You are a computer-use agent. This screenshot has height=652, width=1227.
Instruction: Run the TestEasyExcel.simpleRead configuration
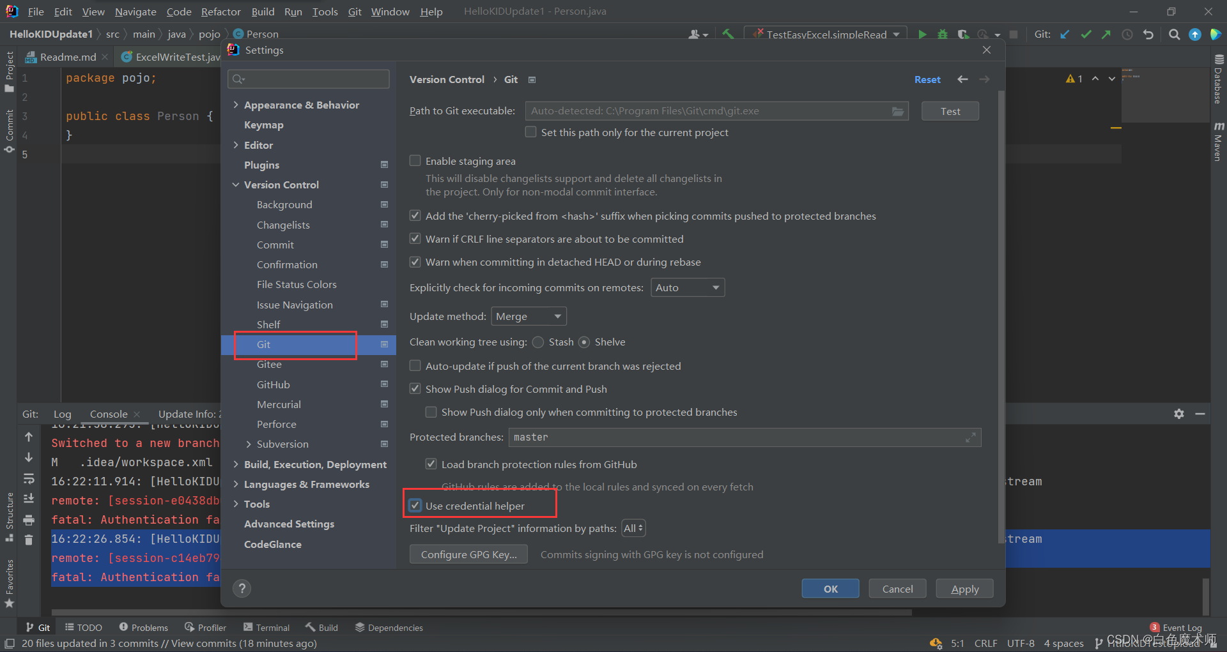click(922, 34)
